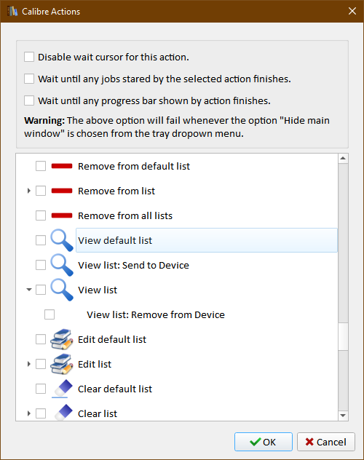Click the eraser icon for Clear default list
The height and width of the screenshot is (460, 364).
[63, 387]
